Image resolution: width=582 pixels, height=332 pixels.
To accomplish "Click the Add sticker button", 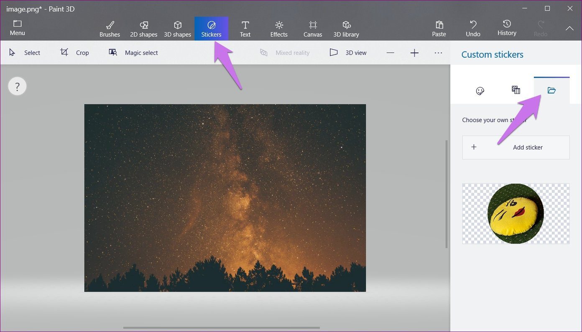I will [516, 147].
